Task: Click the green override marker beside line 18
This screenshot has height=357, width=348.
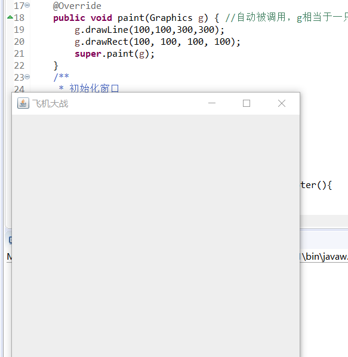Action: [10, 17]
